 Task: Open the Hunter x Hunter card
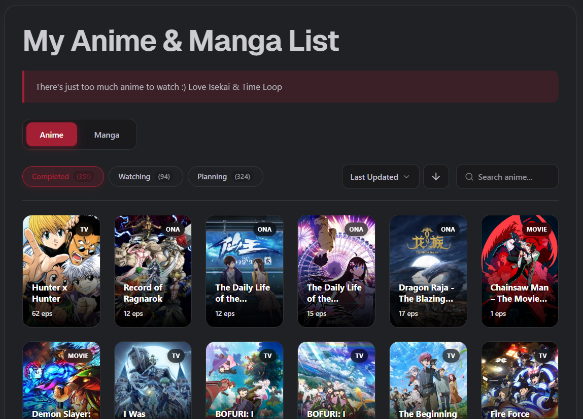click(x=61, y=271)
